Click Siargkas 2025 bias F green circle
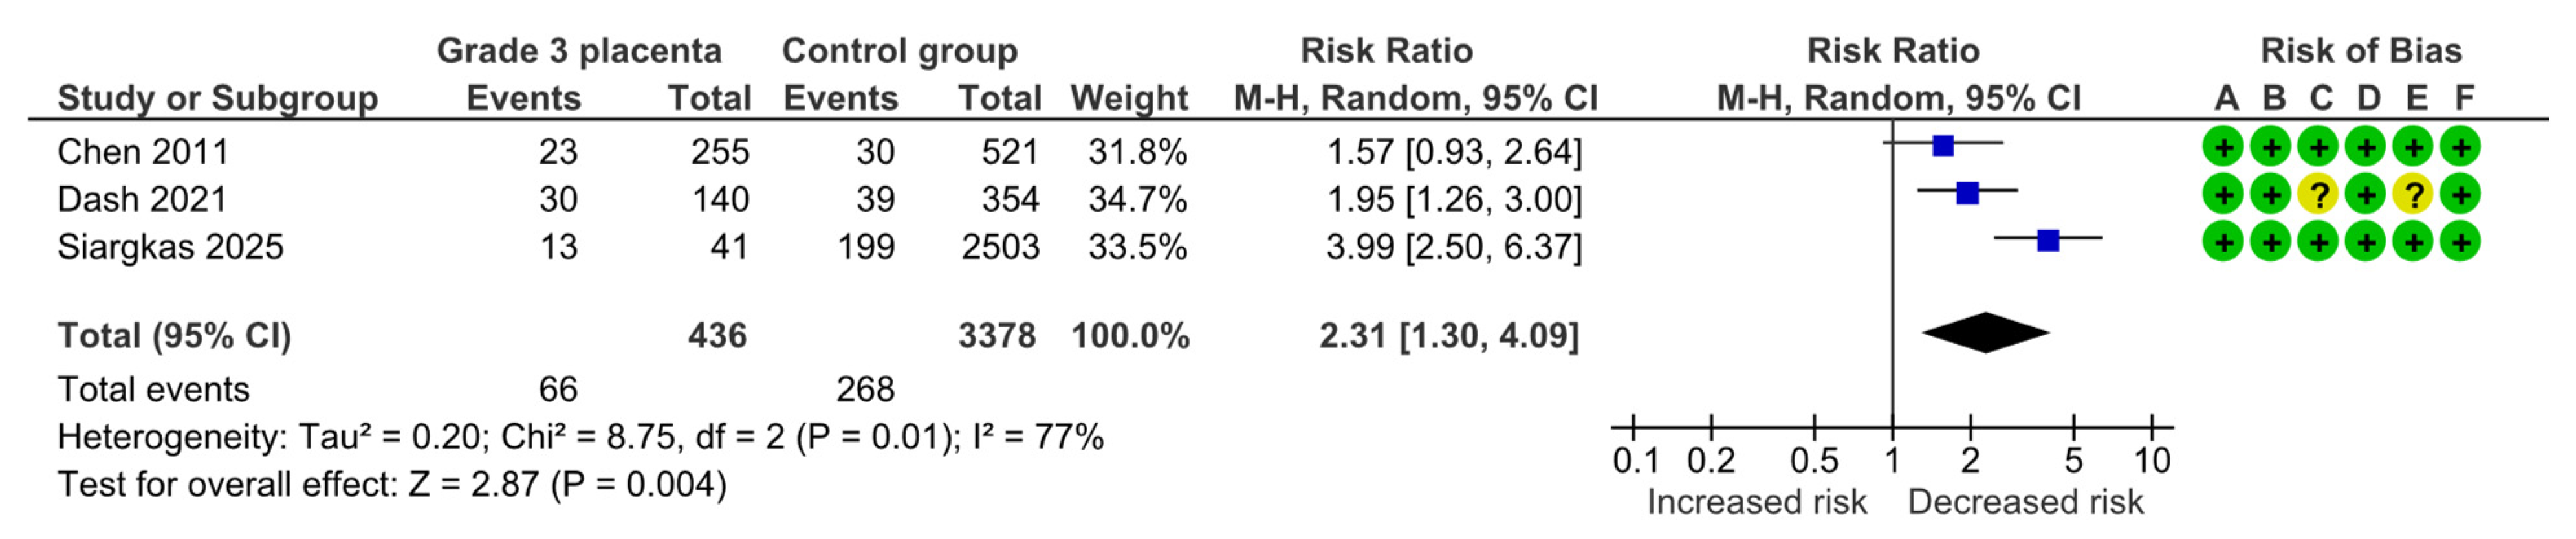This screenshot has width=2576, height=539. 2461,241
